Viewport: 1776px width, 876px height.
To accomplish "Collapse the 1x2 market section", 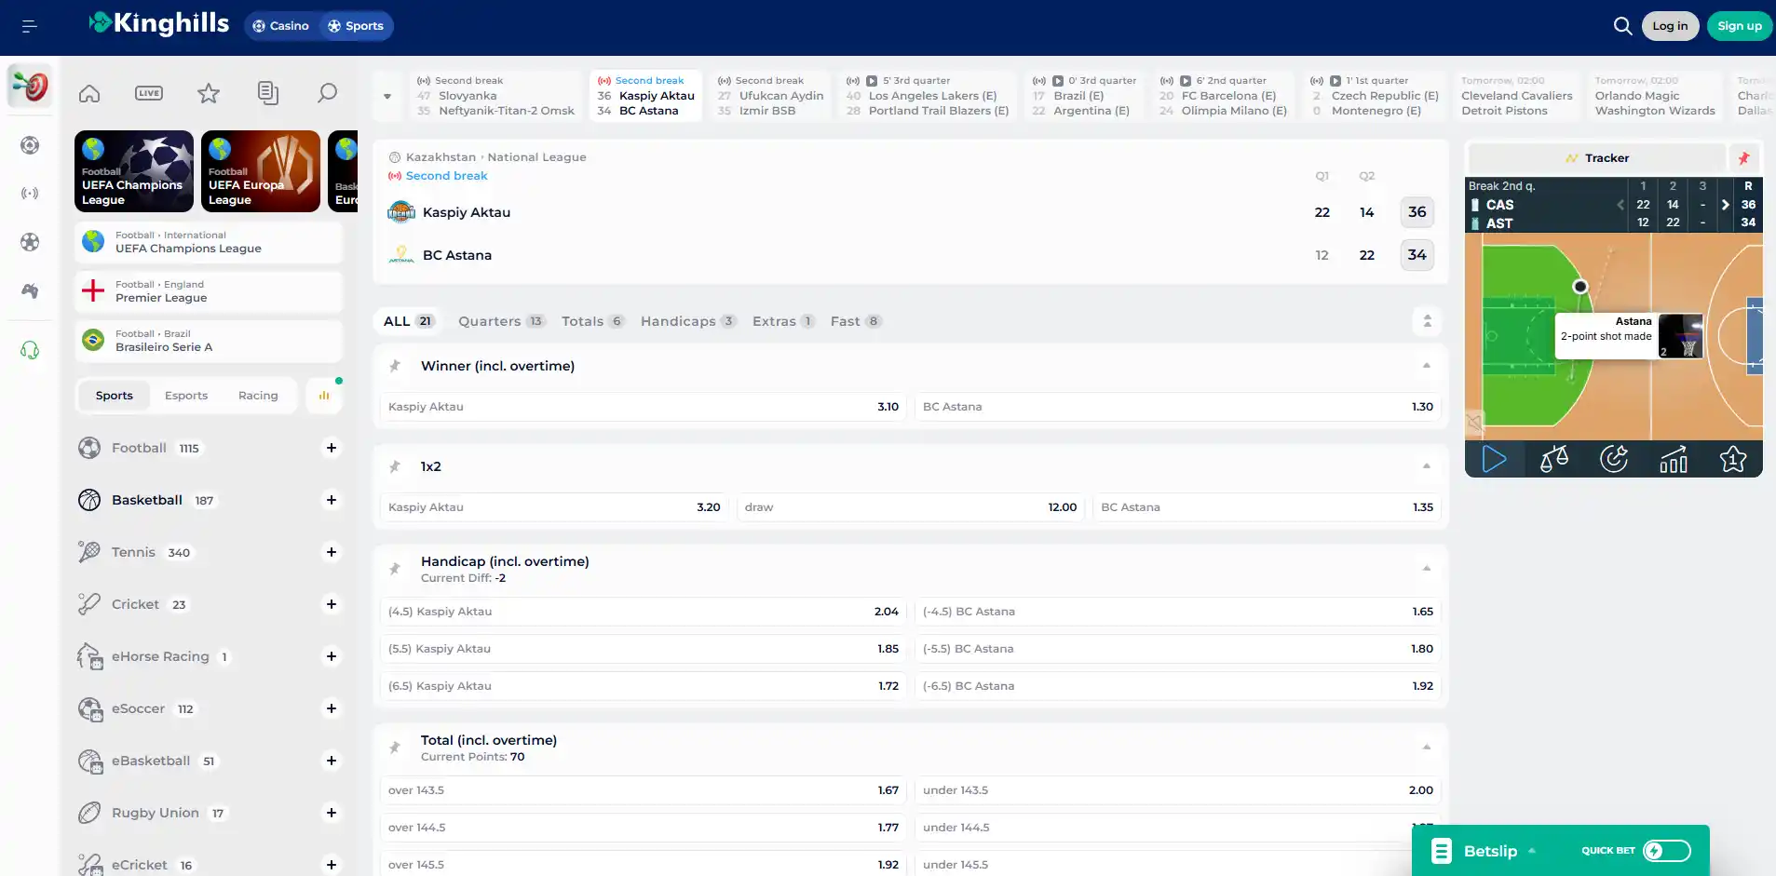I will tap(1427, 466).
